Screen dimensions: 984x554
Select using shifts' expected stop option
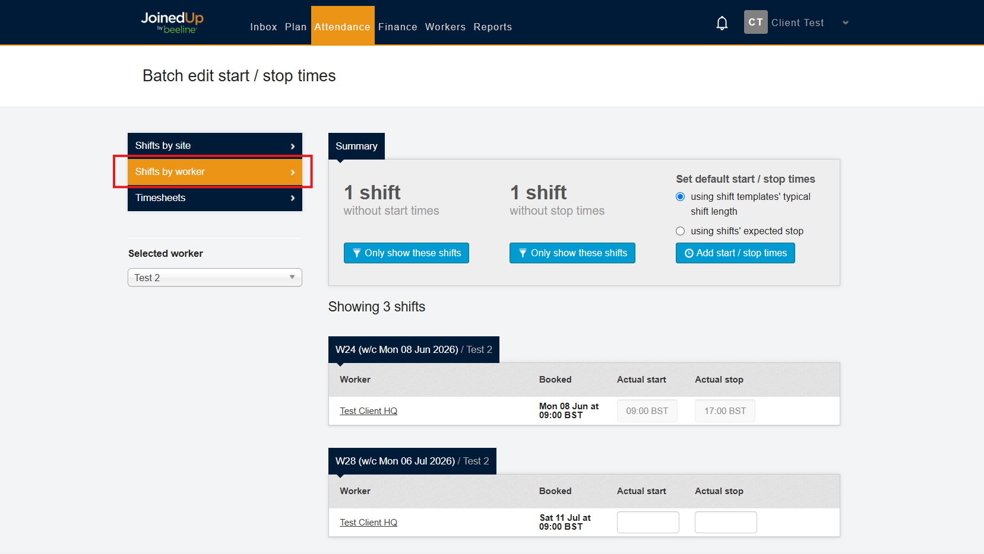(681, 231)
